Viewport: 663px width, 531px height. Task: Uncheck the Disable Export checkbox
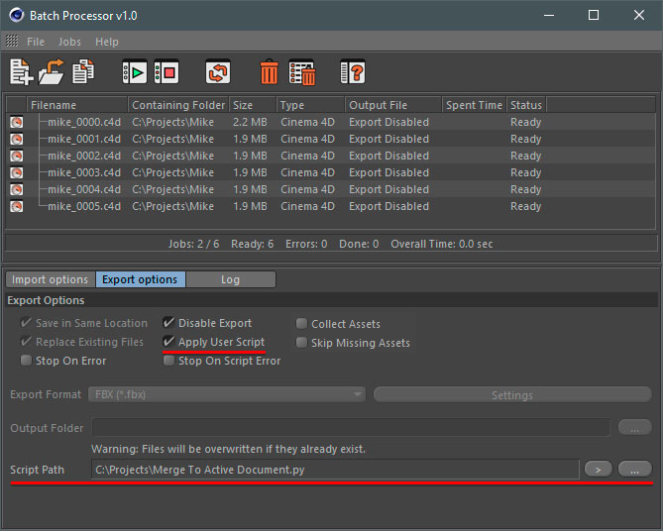[168, 323]
